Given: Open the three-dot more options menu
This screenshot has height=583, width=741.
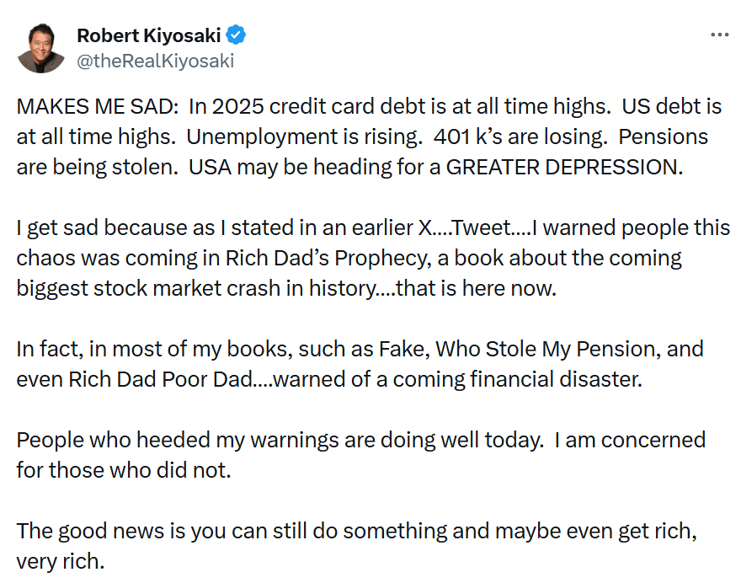Looking at the screenshot, I should [719, 35].
